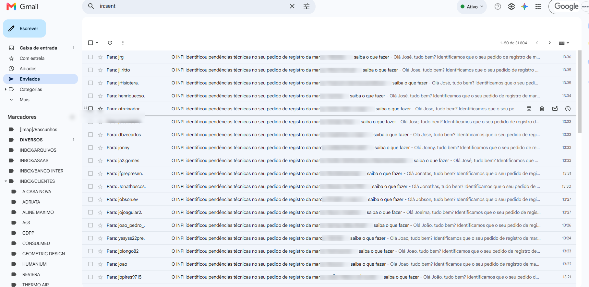Viewport: 589px width, 287px height.
Task: Open the email sent to jbpires9715
Action: pos(329,277)
